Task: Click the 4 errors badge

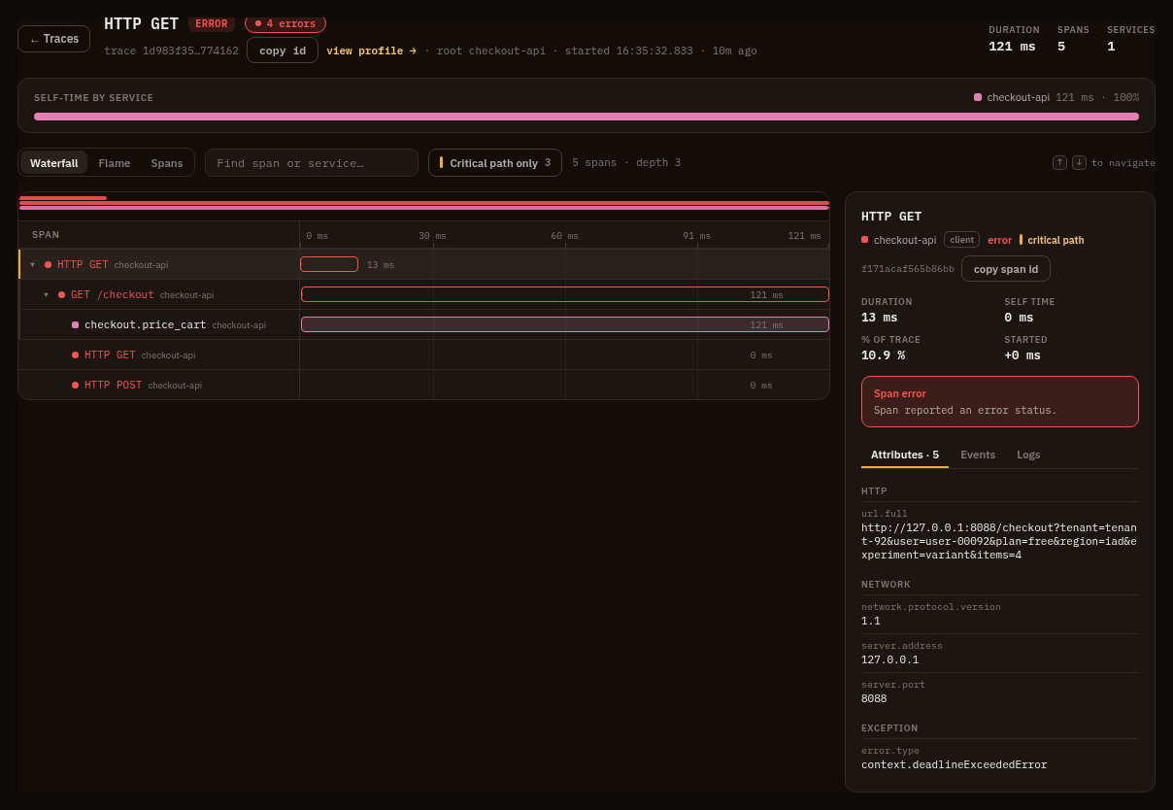Action: [x=285, y=23]
